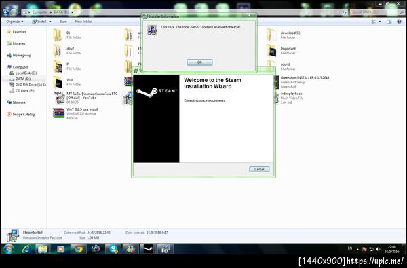
Task: Select Favorites in navigation pane
Action: tap(16, 32)
